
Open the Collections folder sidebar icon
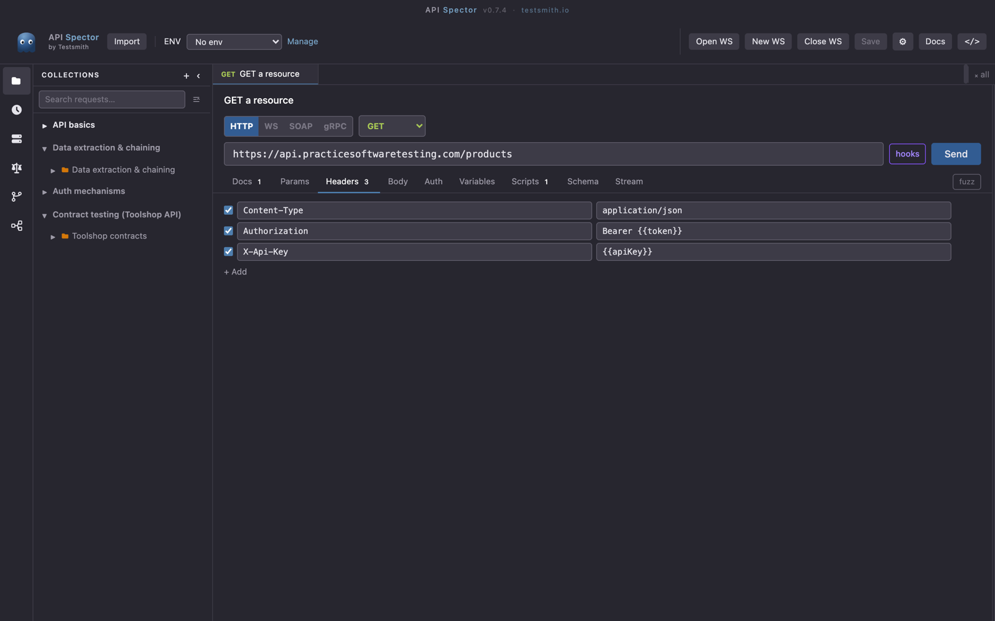(x=16, y=81)
